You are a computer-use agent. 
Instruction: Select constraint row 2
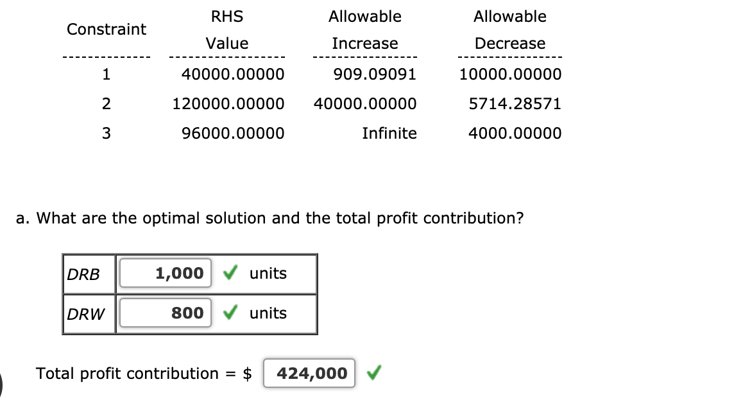click(x=106, y=103)
